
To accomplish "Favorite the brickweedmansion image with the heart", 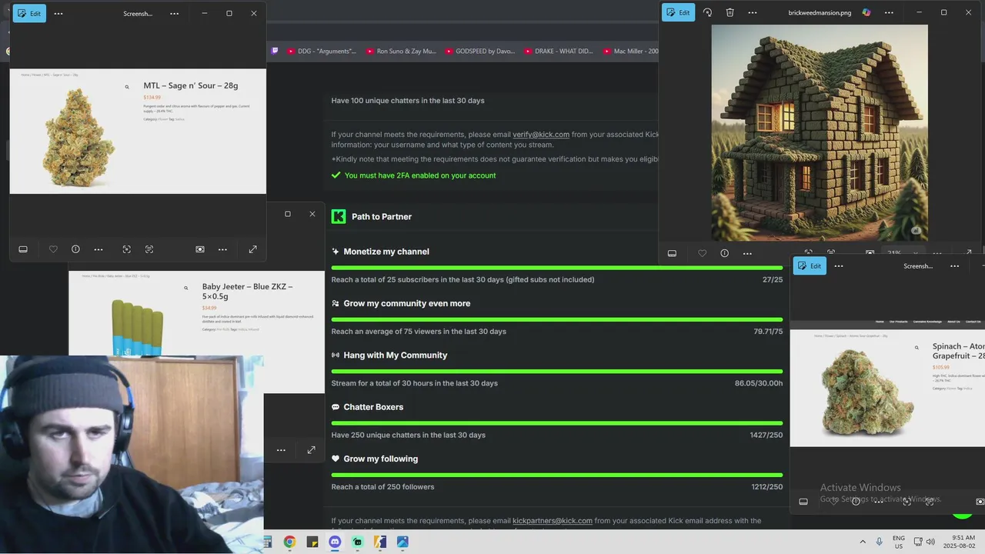I will pos(702,253).
